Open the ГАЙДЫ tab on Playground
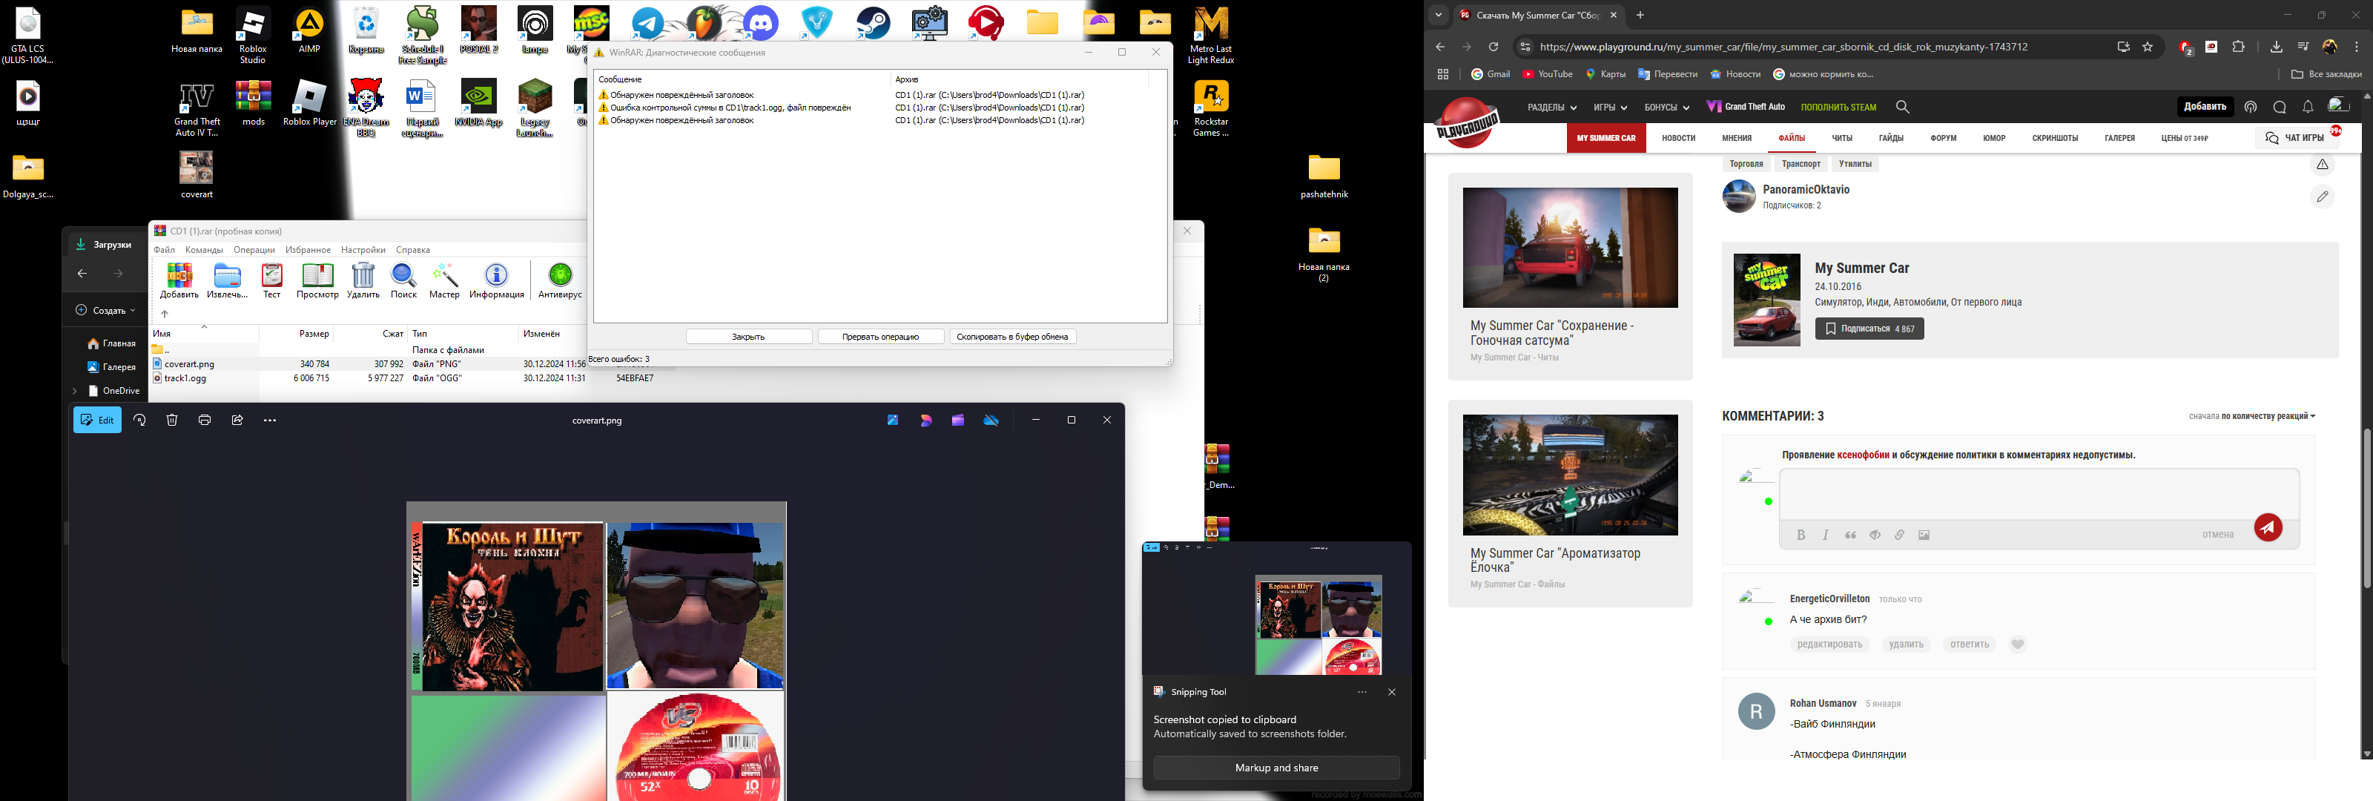2373x801 pixels. (1891, 138)
